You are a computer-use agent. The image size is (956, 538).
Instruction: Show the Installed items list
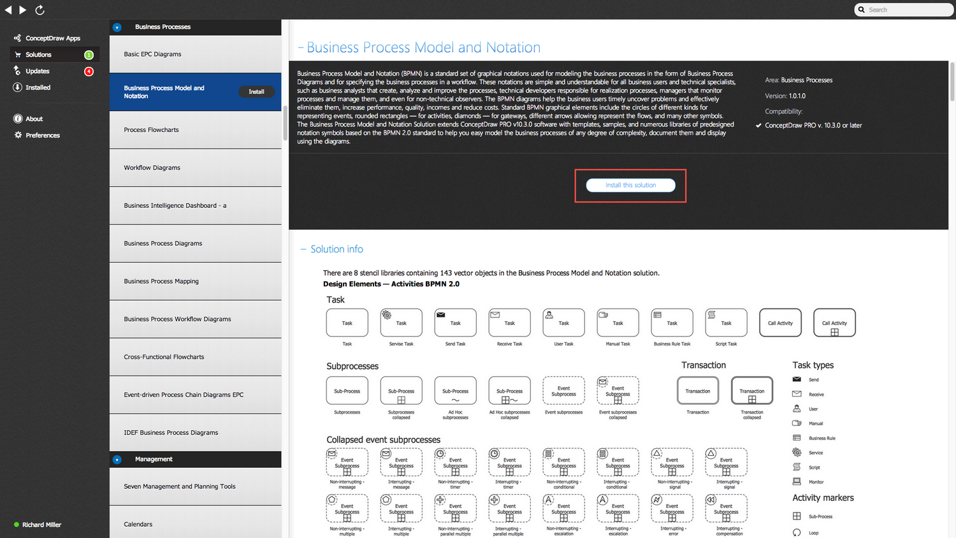38,87
